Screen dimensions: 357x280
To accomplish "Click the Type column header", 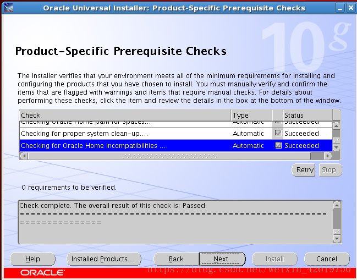I will (x=251, y=116).
